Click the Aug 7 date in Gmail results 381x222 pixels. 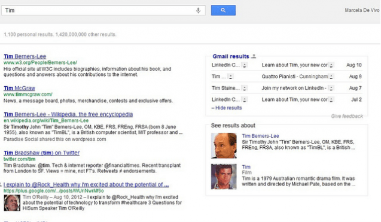355,88
